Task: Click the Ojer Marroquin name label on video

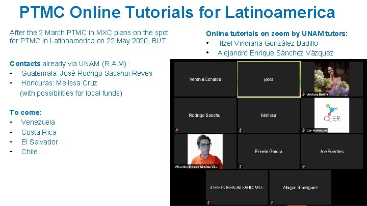Action: pyautogui.click(x=317, y=131)
